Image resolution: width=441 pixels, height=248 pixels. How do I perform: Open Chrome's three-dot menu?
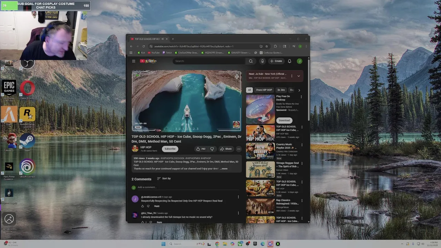pos(306,46)
